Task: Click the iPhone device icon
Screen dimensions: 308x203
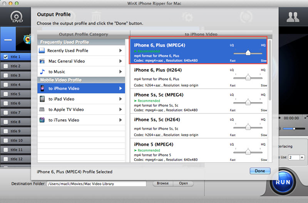Action: pyautogui.click(x=42, y=88)
